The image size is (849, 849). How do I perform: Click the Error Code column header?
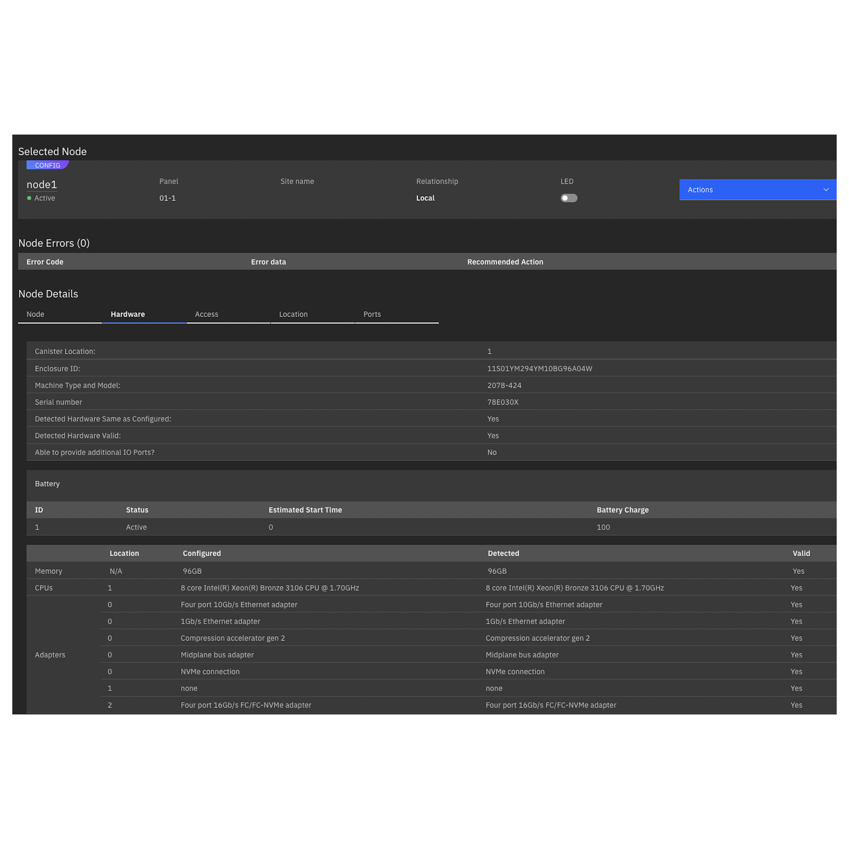tap(45, 262)
